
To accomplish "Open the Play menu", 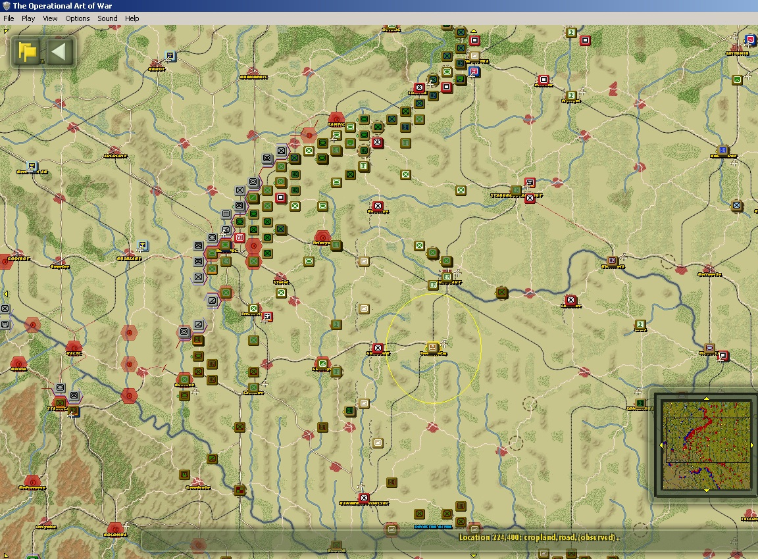I will coord(28,18).
